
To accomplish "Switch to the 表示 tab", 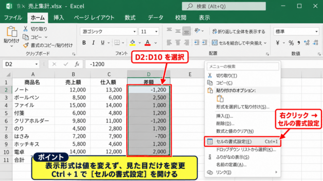I will tap(204, 18).
